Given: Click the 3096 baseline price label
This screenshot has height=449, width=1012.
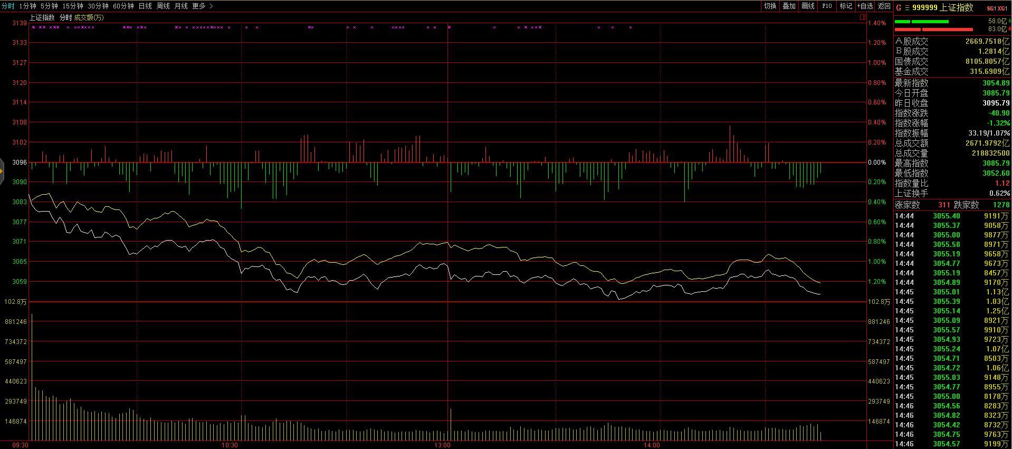Looking at the screenshot, I should (20, 163).
